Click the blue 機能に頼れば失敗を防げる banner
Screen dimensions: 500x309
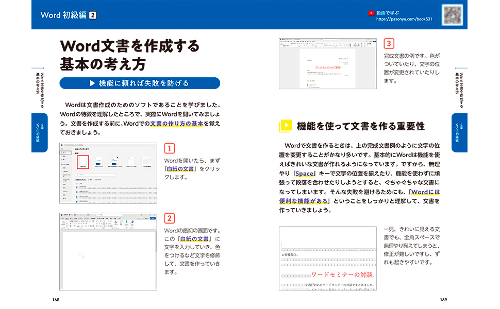[140, 83]
